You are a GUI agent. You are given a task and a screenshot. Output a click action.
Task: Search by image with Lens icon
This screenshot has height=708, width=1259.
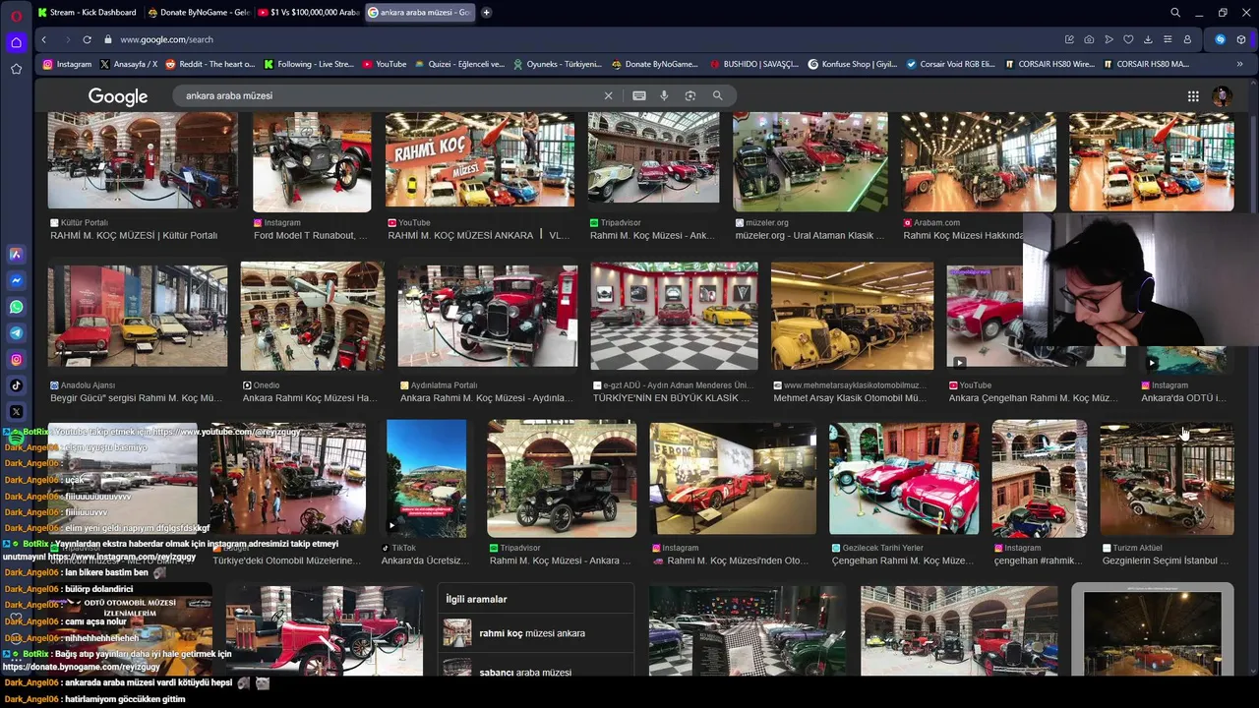690,95
